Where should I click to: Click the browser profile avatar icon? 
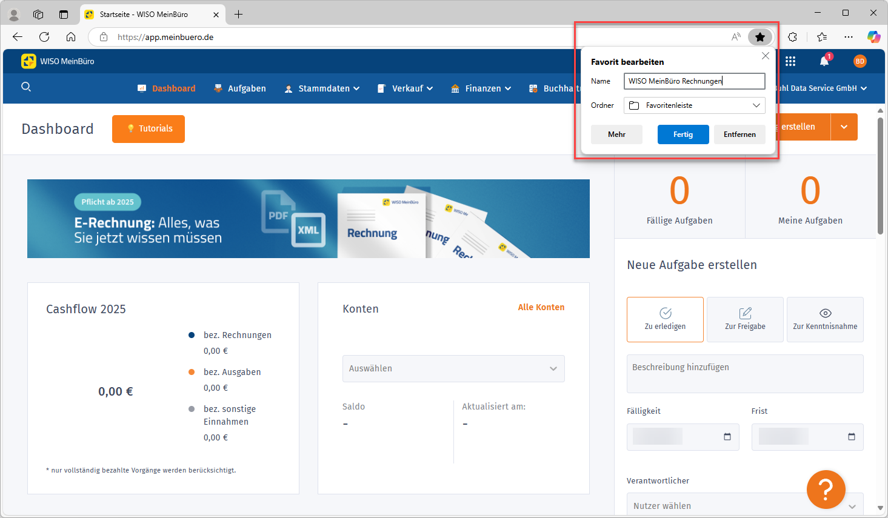click(14, 14)
